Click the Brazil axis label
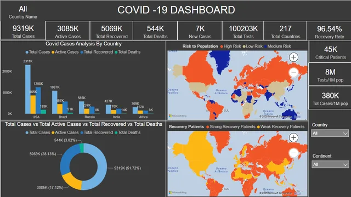Screen dimensions: 351x197 click(63, 117)
